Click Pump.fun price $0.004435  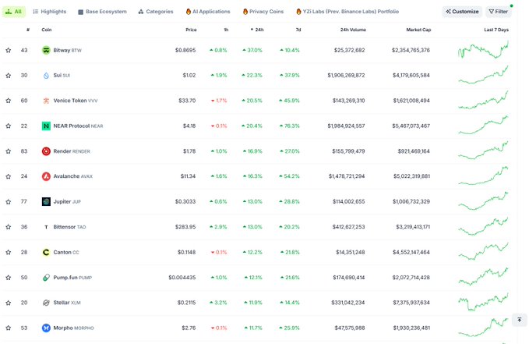point(182,278)
